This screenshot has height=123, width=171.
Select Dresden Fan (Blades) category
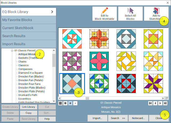click(31, 76)
